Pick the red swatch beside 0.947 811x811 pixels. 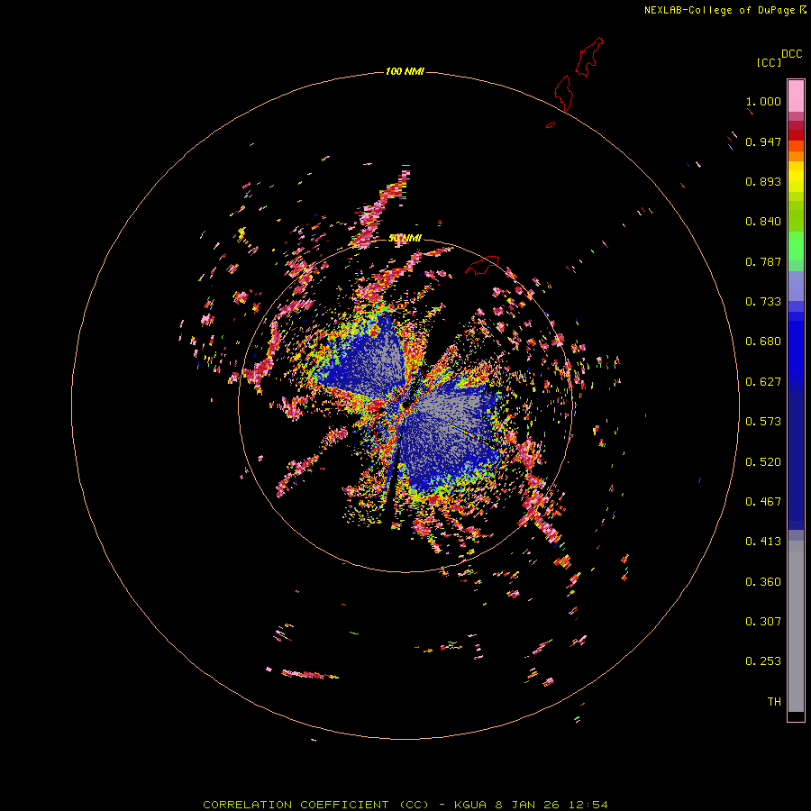tap(796, 135)
